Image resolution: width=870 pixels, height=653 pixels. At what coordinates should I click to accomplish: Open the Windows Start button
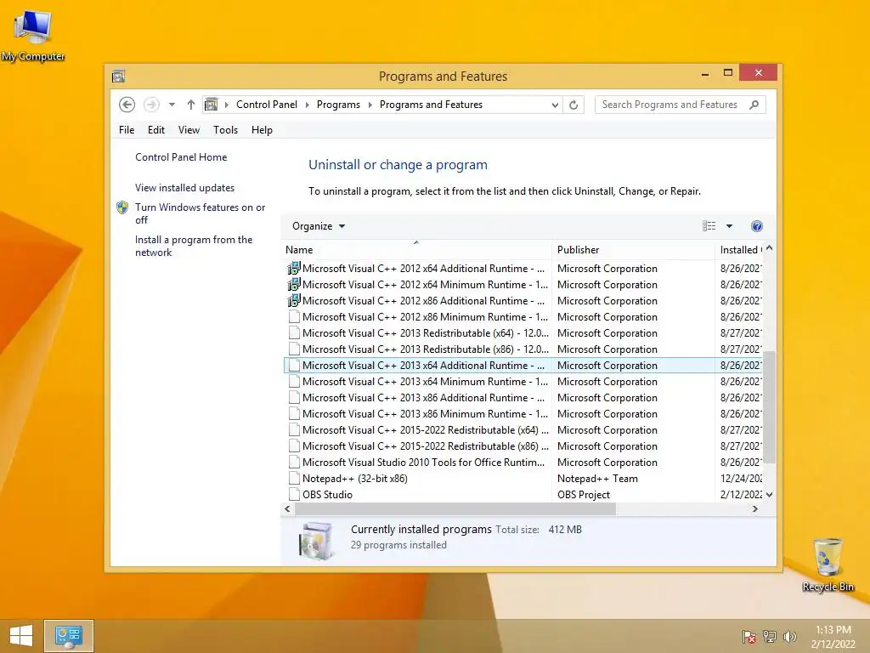21,636
